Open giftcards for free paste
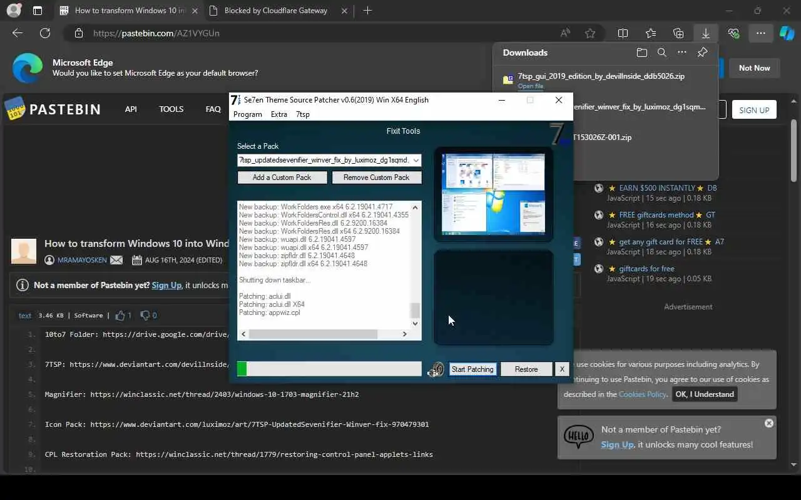The image size is (801, 500). pos(646,269)
